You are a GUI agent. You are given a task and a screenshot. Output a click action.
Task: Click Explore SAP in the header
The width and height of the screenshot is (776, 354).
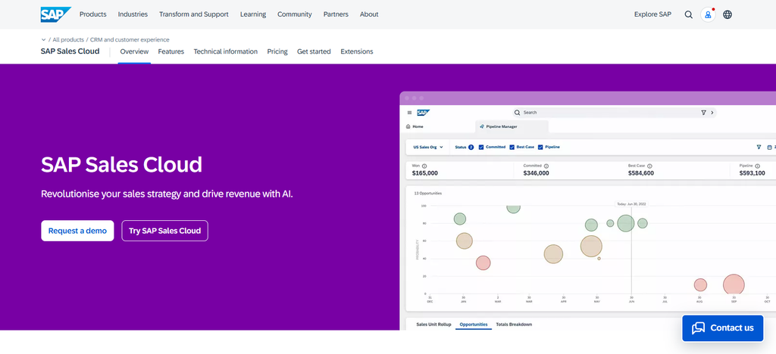pos(652,14)
